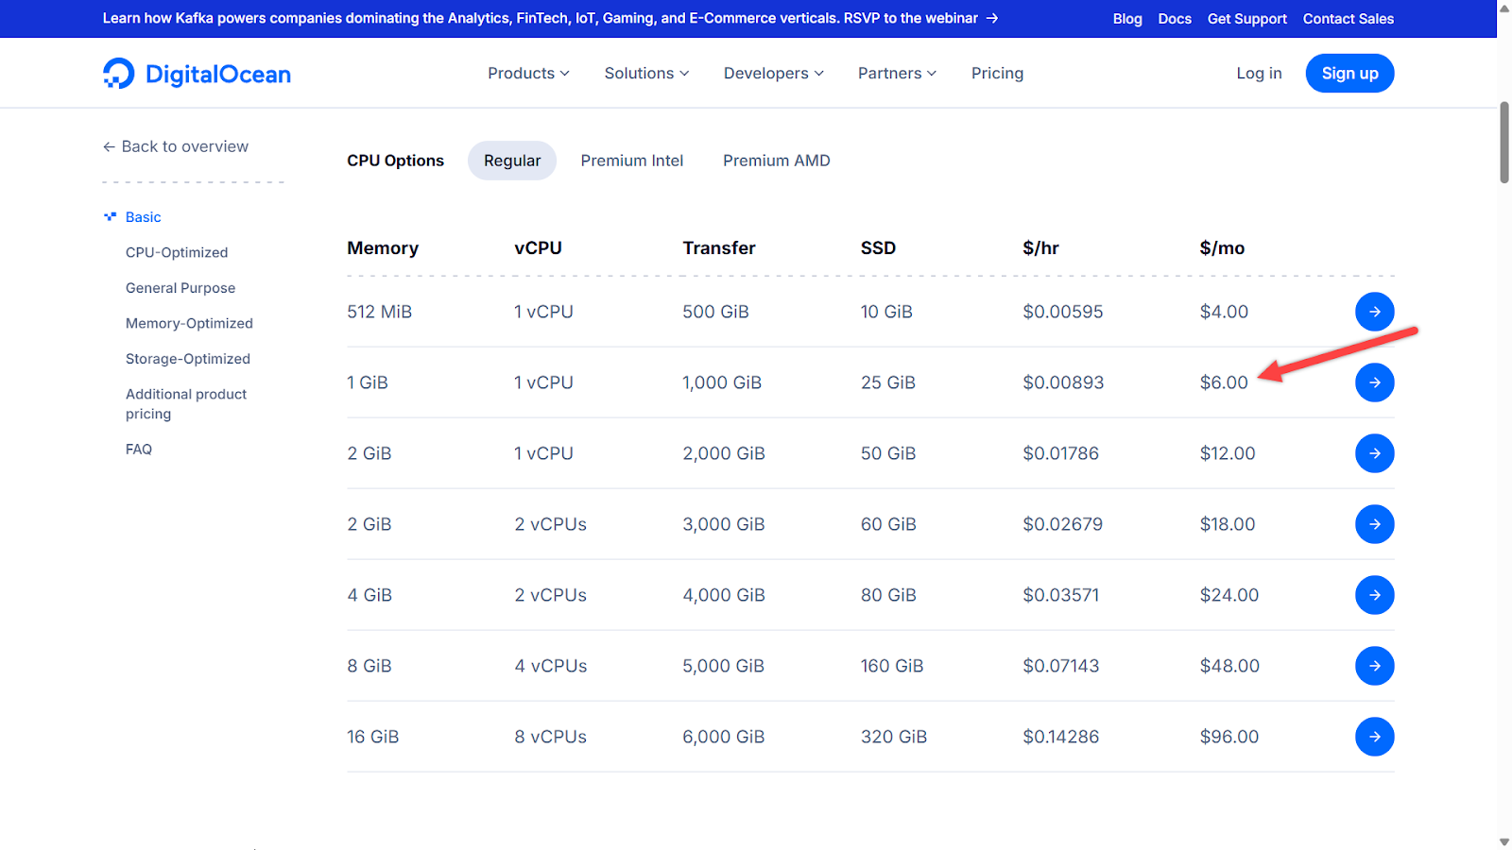Click arrow button for the $12.00 plan

click(x=1374, y=453)
